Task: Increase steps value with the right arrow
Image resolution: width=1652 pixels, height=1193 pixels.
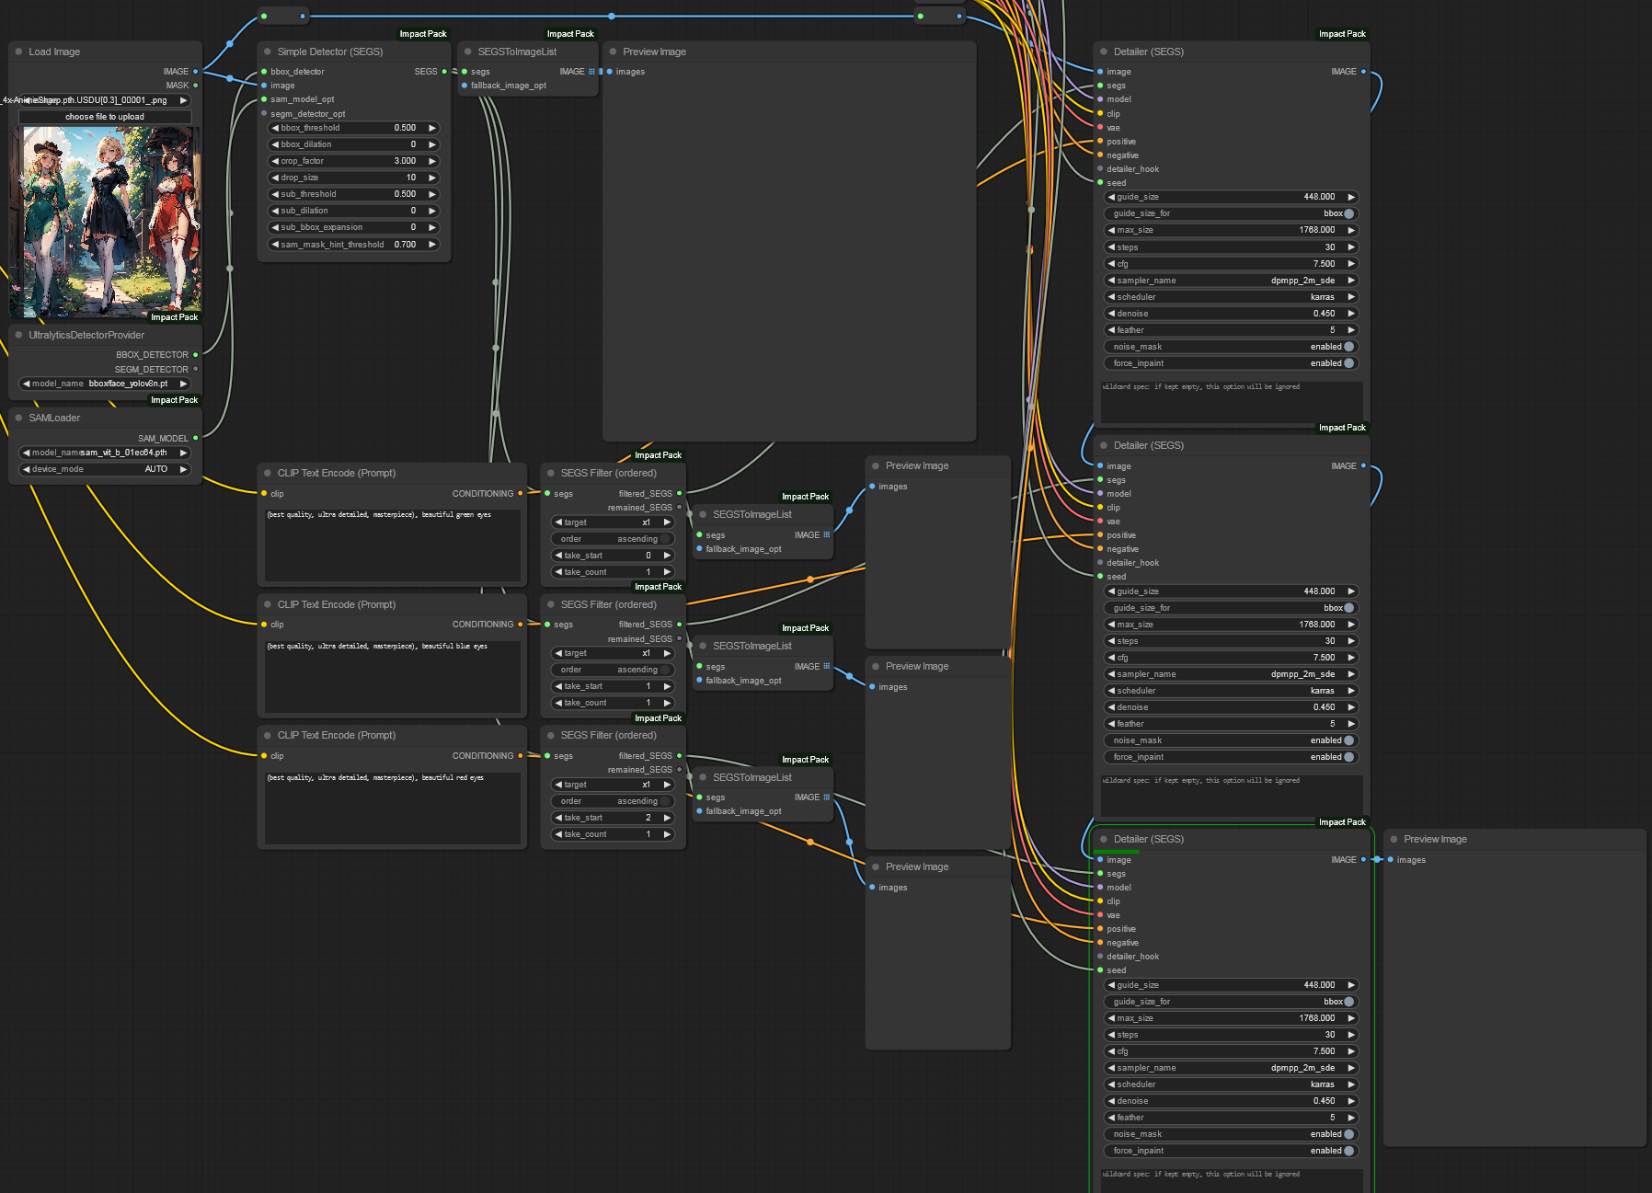Action: tap(1350, 247)
